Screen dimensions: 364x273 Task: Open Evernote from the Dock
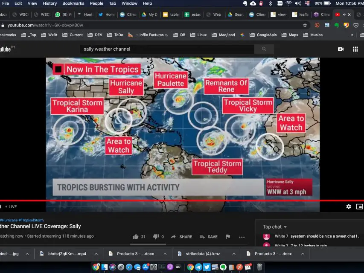click(223, 267)
